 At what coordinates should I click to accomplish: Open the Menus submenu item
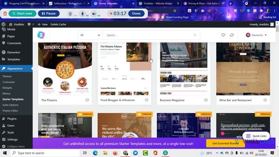click(7, 93)
